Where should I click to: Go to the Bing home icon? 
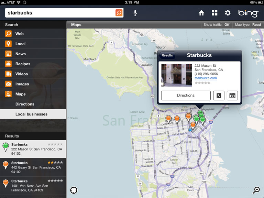pyautogui.click(x=201, y=13)
